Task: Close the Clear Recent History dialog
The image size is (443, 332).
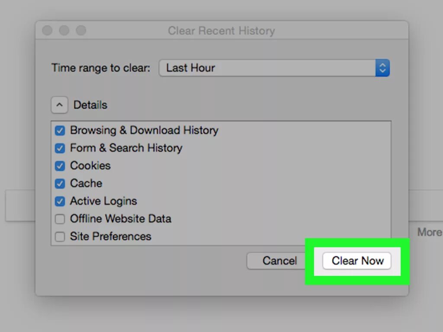Action: pyautogui.click(x=47, y=31)
